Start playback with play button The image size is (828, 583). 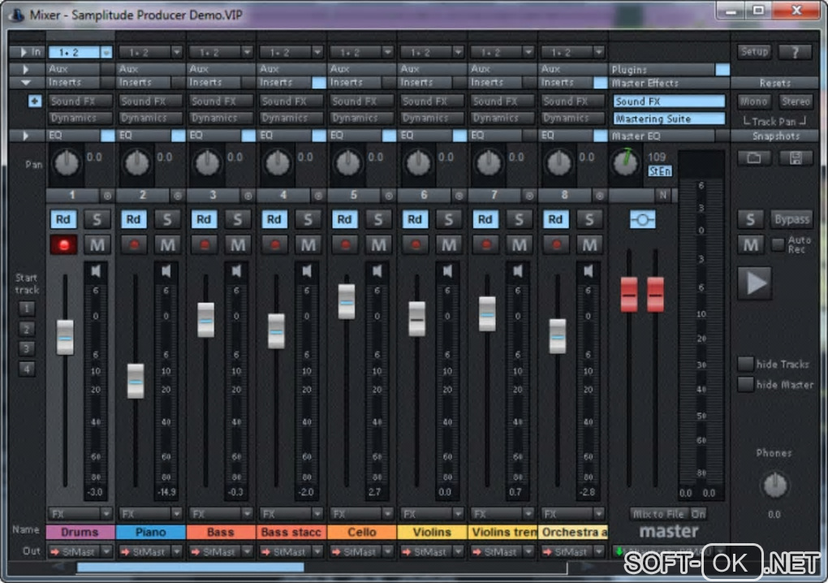tap(755, 283)
